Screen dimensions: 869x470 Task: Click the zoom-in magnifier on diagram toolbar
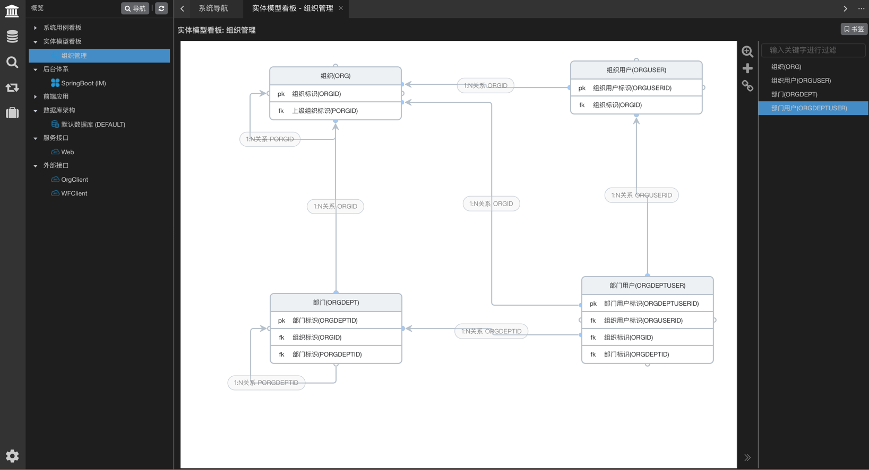coord(747,51)
